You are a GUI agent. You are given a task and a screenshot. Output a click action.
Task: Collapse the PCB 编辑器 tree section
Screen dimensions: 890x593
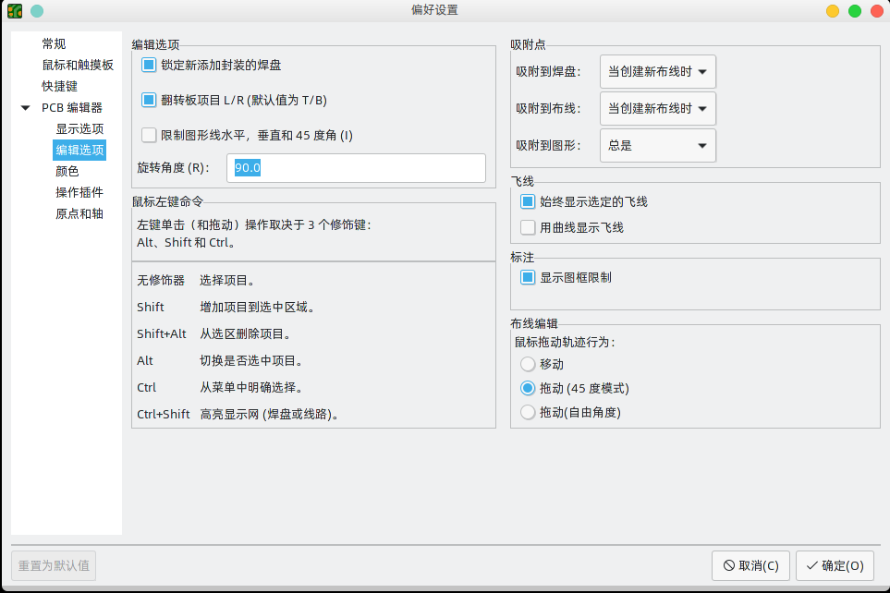click(25, 107)
